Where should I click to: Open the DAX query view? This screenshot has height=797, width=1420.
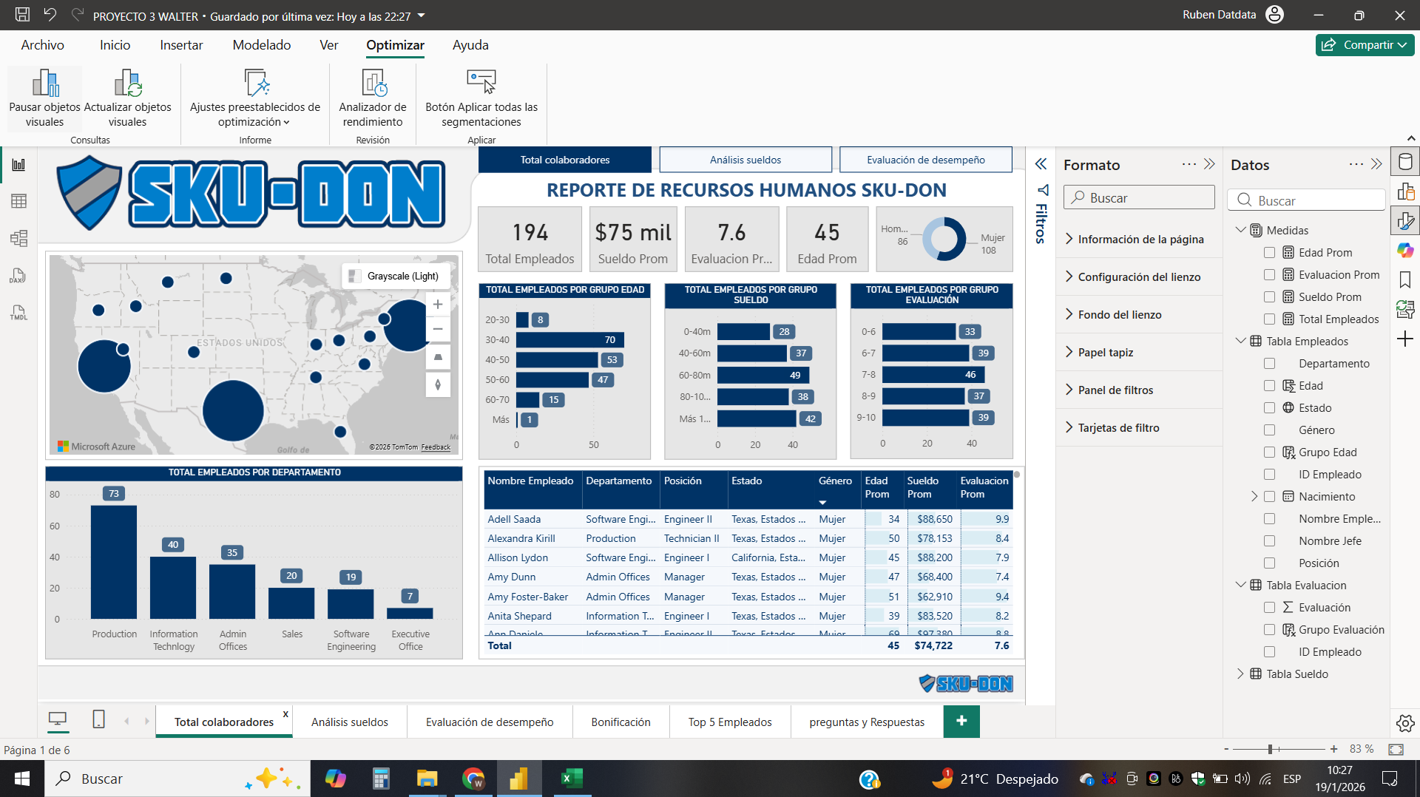pos(18,275)
